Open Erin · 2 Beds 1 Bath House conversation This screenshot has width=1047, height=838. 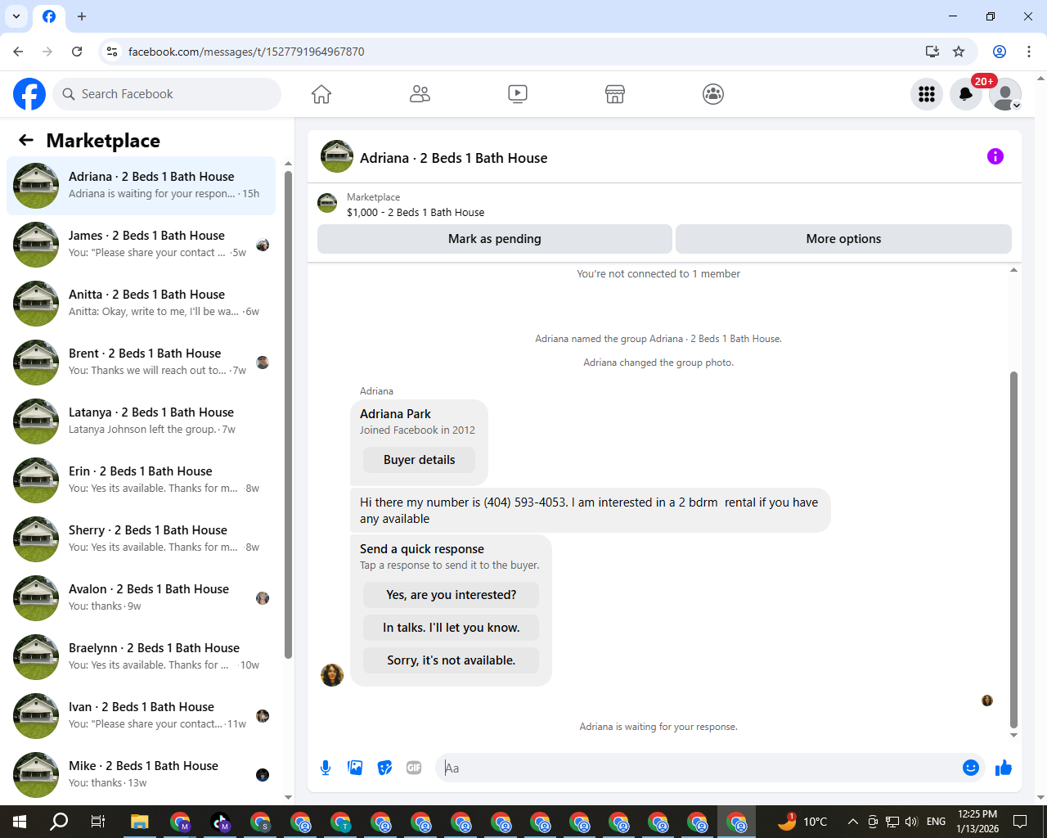click(x=141, y=480)
